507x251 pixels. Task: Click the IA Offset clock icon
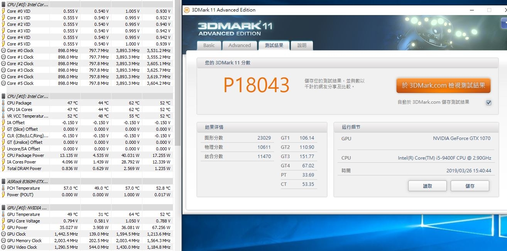(x=3, y=123)
